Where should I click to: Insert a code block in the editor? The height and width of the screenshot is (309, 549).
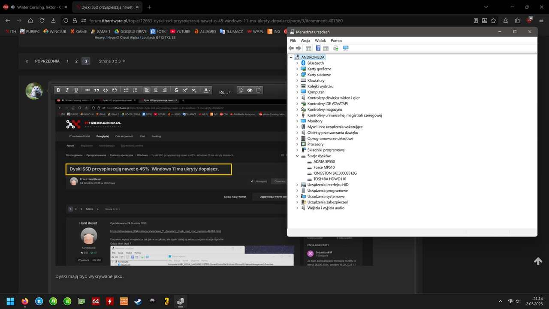106,90
